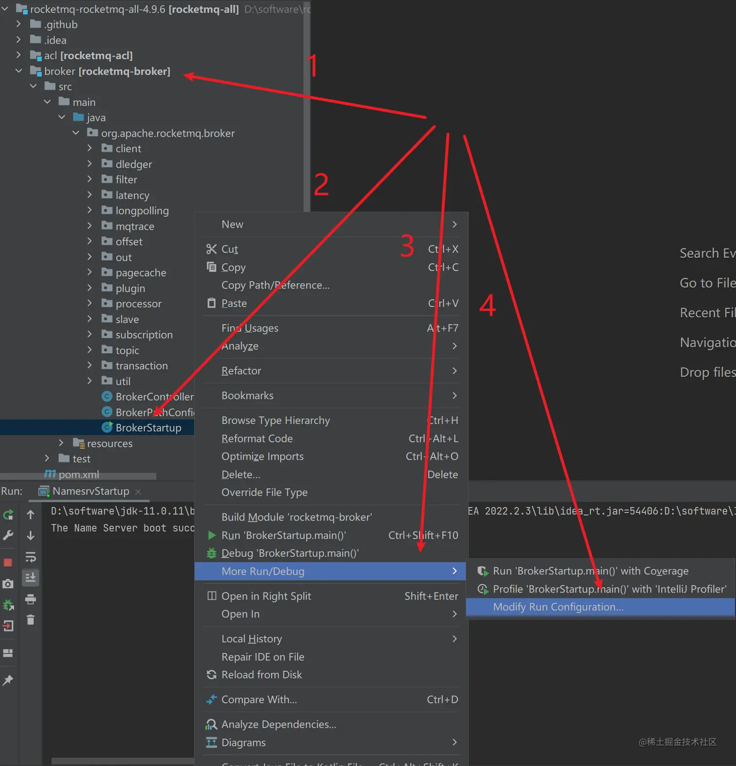Click the Recent Files hint text
736x766 pixels.
[707, 313]
